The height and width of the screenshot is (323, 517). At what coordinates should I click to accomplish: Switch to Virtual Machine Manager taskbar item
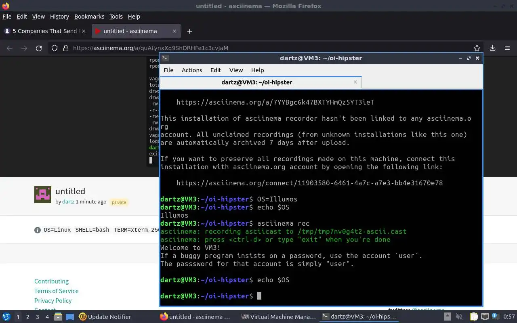278,317
